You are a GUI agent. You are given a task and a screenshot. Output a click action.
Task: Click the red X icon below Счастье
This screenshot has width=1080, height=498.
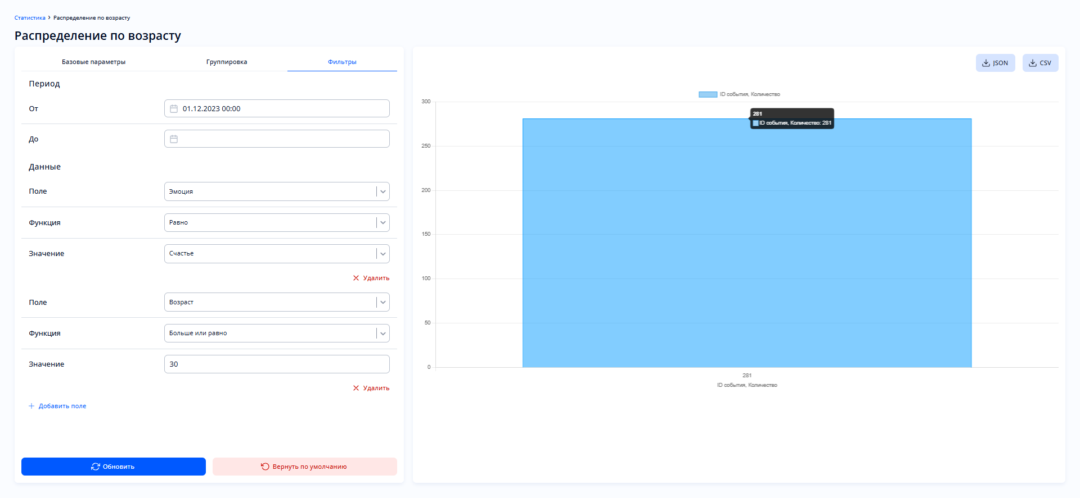(355, 278)
